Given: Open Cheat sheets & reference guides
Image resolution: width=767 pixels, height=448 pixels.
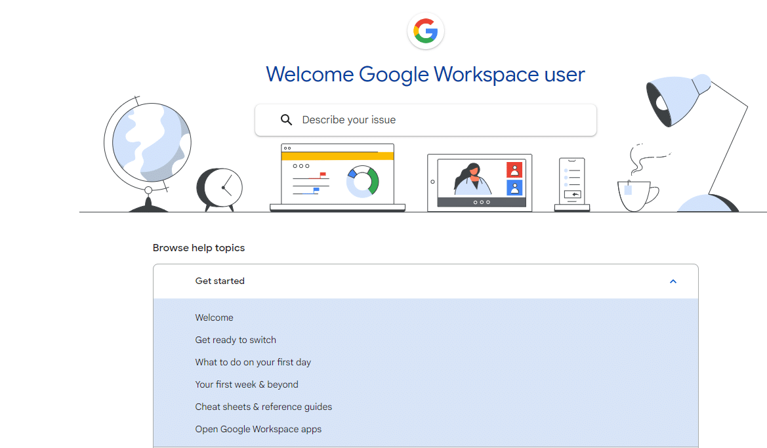Looking at the screenshot, I should [263, 407].
